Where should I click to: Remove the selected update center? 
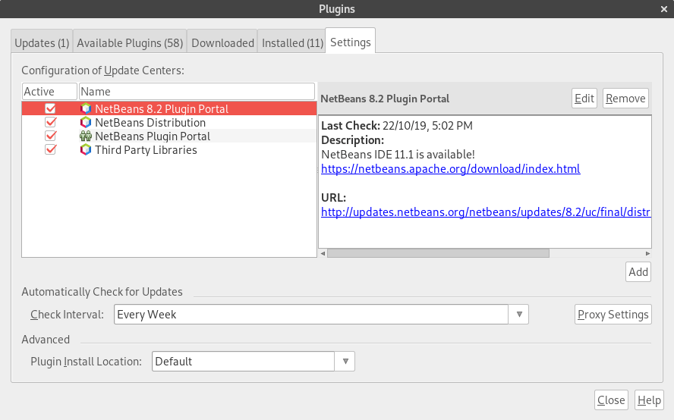point(625,99)
